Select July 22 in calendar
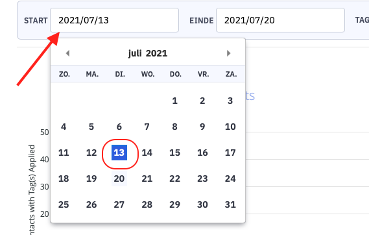 pos(174,179)
